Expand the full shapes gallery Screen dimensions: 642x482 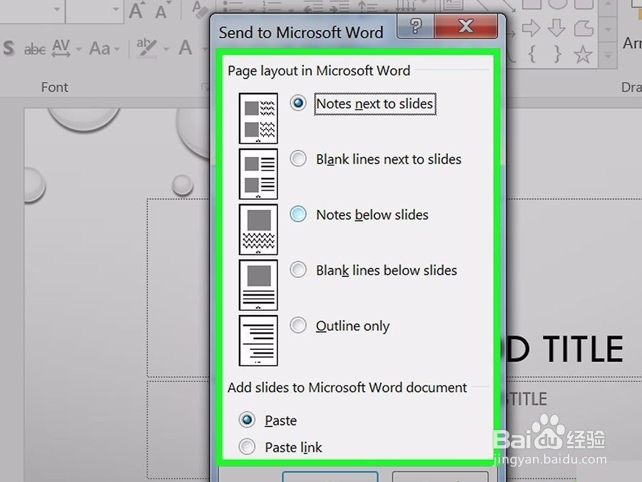(608, 55)
